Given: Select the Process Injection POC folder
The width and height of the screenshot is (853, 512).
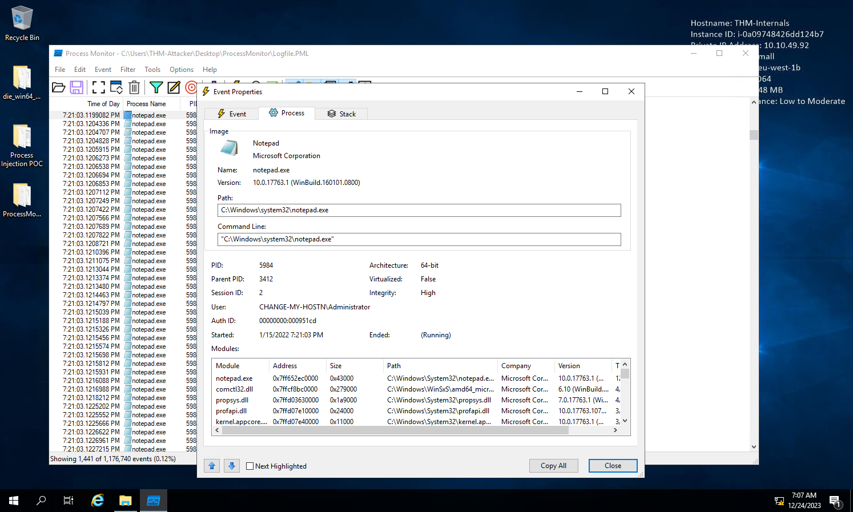Looking at the screenshot, I should coord(22,146).
